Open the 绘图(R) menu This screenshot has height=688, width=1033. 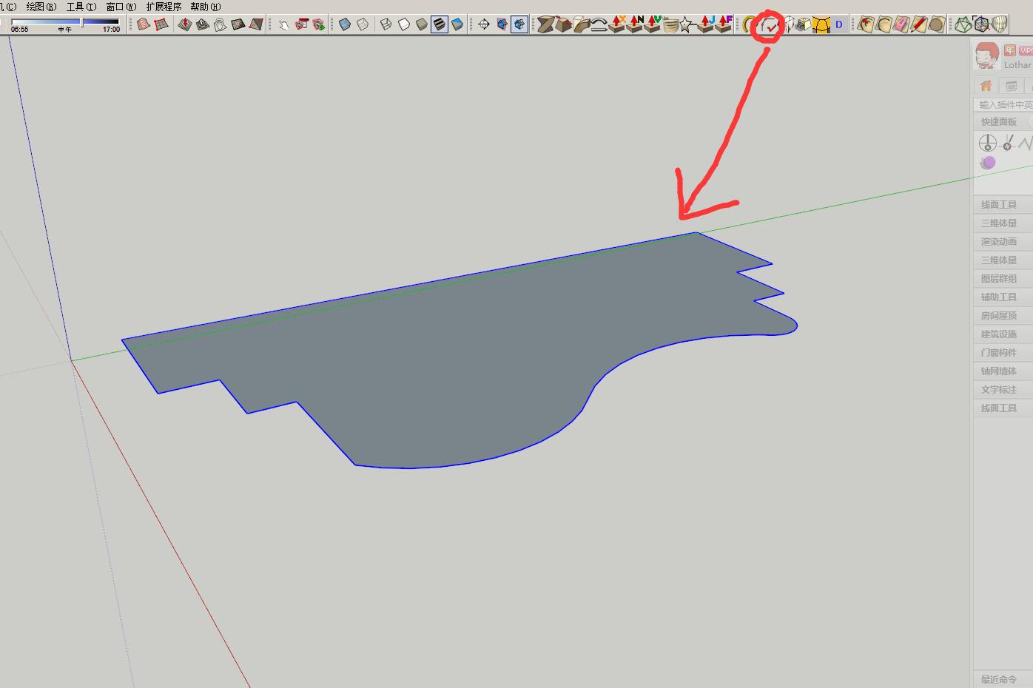(x=41, y=7)
